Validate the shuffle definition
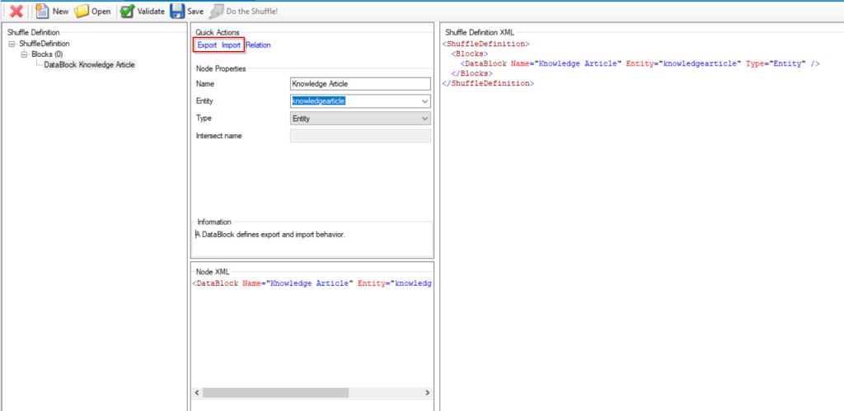This screenshot has height=411, width=844. click(x=142, y=12)
